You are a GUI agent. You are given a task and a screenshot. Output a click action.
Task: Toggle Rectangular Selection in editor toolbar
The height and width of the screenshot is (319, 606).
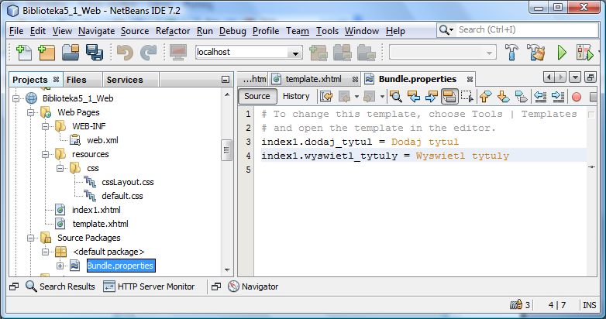467,96
